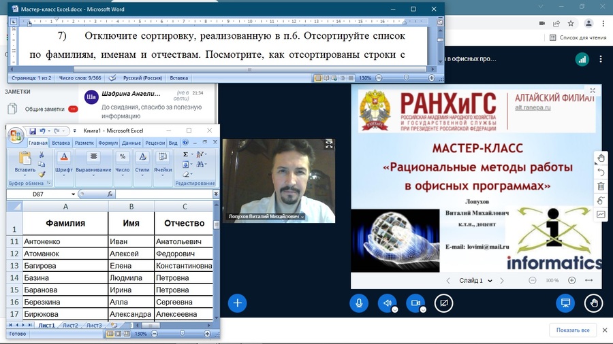Copy the selection using the Excel copy icon
The width and height of the screenshot is (613, 344).
point(42,165)
